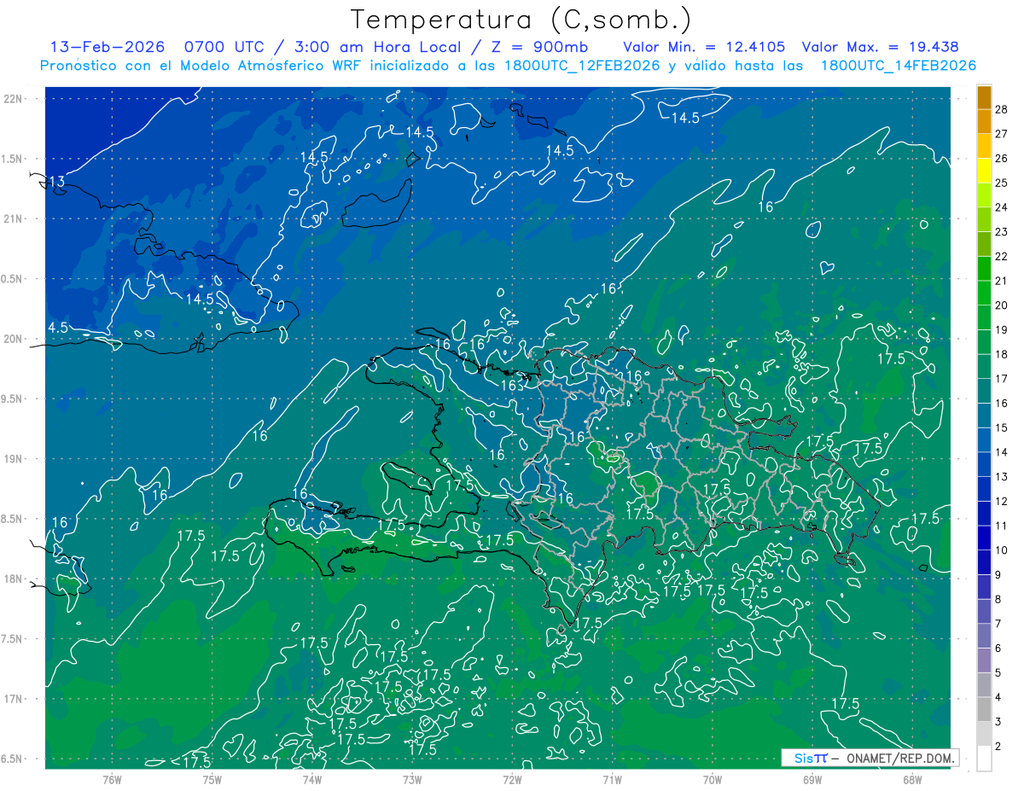Click the '69W' longitude axis label

tap(812, 780)
